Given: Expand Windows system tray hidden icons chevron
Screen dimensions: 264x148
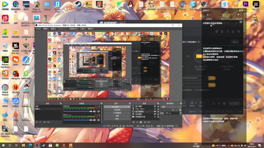Looking at the screenshot, I should (229, 145).
